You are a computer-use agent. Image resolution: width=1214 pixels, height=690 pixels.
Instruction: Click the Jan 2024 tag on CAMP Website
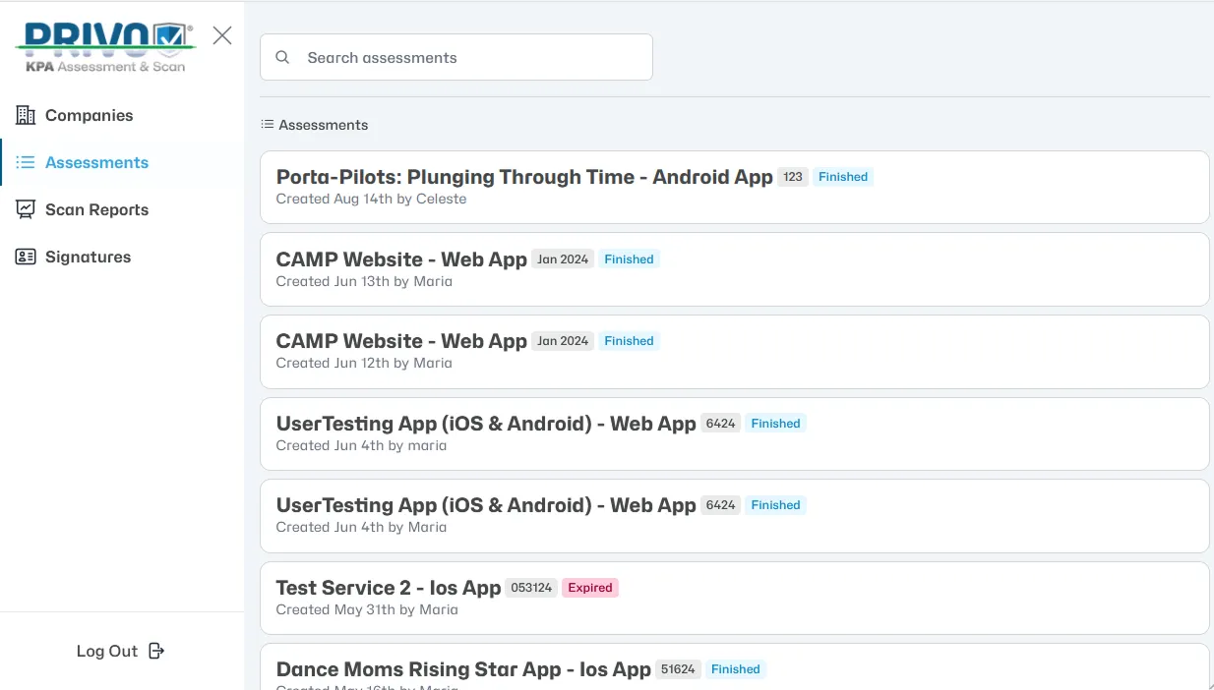[563, 259]
